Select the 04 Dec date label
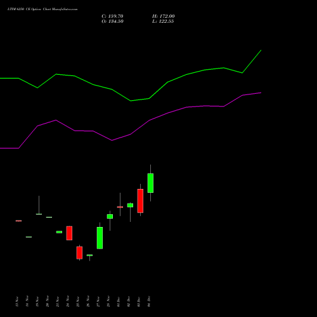 (149, 301)
